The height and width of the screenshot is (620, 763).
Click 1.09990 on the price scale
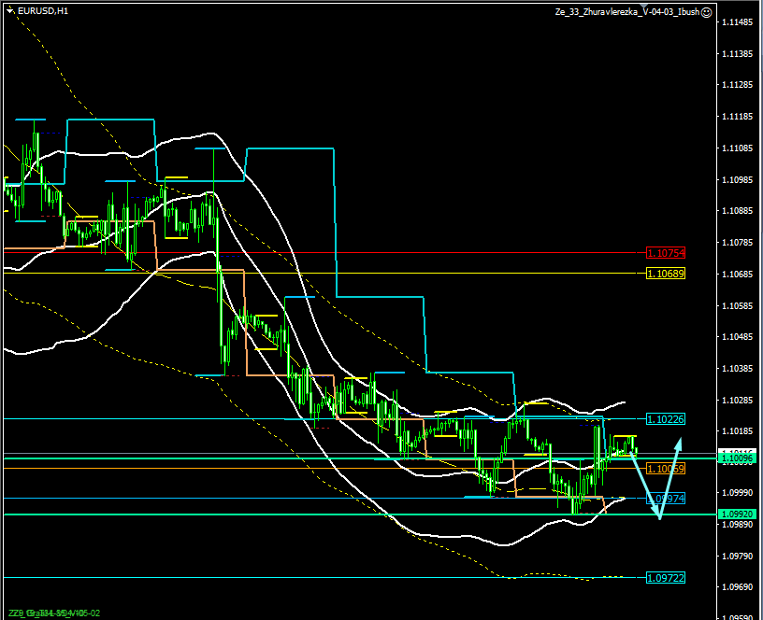[x=737, y=493]
